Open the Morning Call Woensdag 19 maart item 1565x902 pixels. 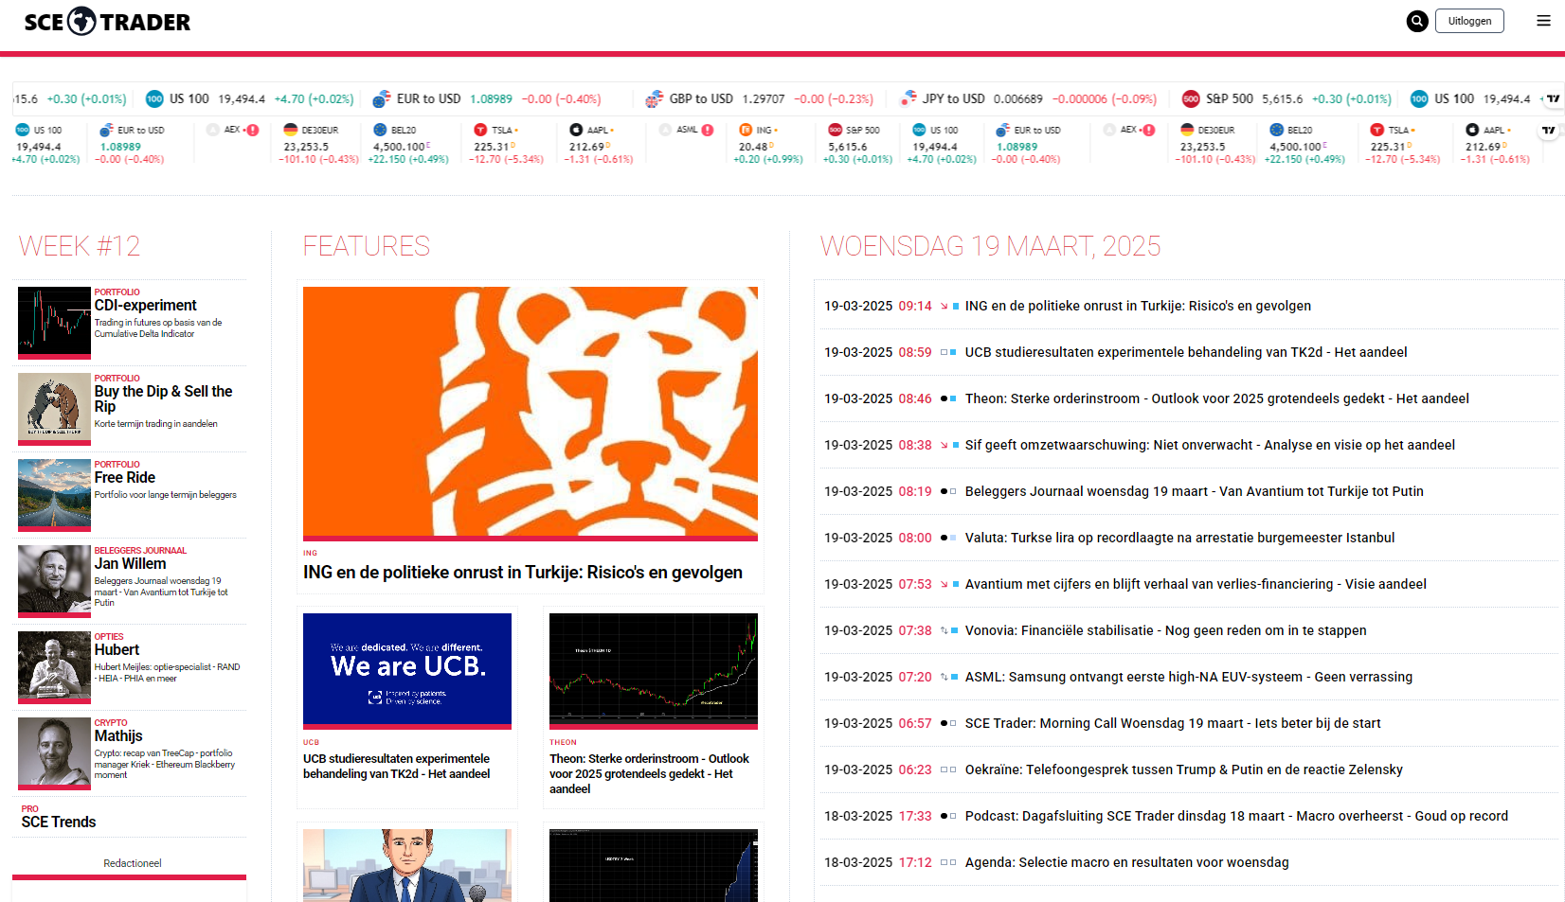(x=1173, y=723)
